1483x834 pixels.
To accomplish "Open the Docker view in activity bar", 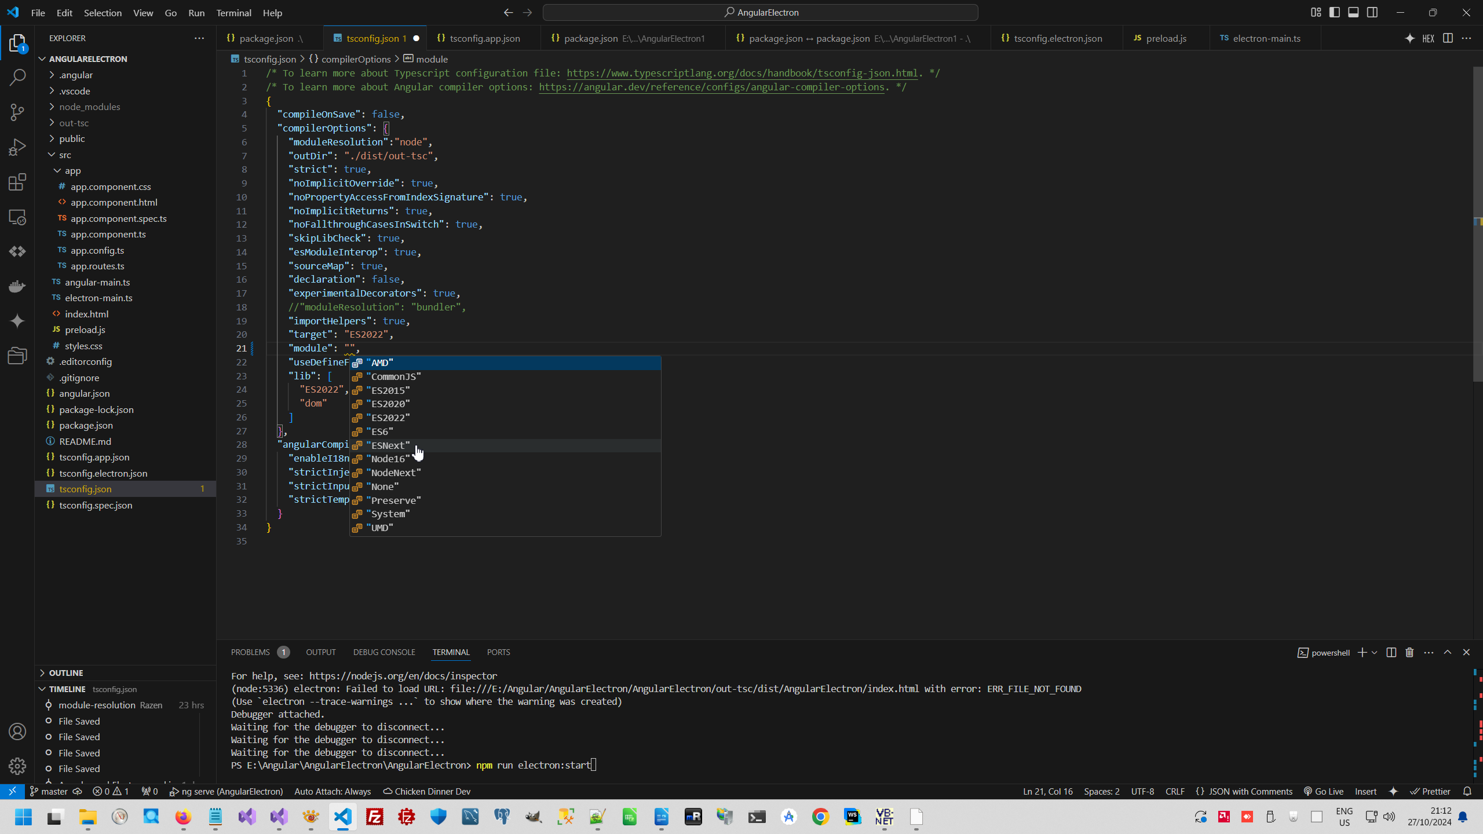I will pos(17,286).
